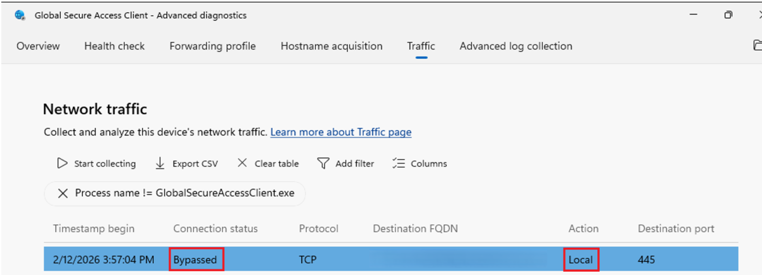The image size is (762, 275).
Task: Click the folder icon at top right
Action: click(x=757, y=46)
